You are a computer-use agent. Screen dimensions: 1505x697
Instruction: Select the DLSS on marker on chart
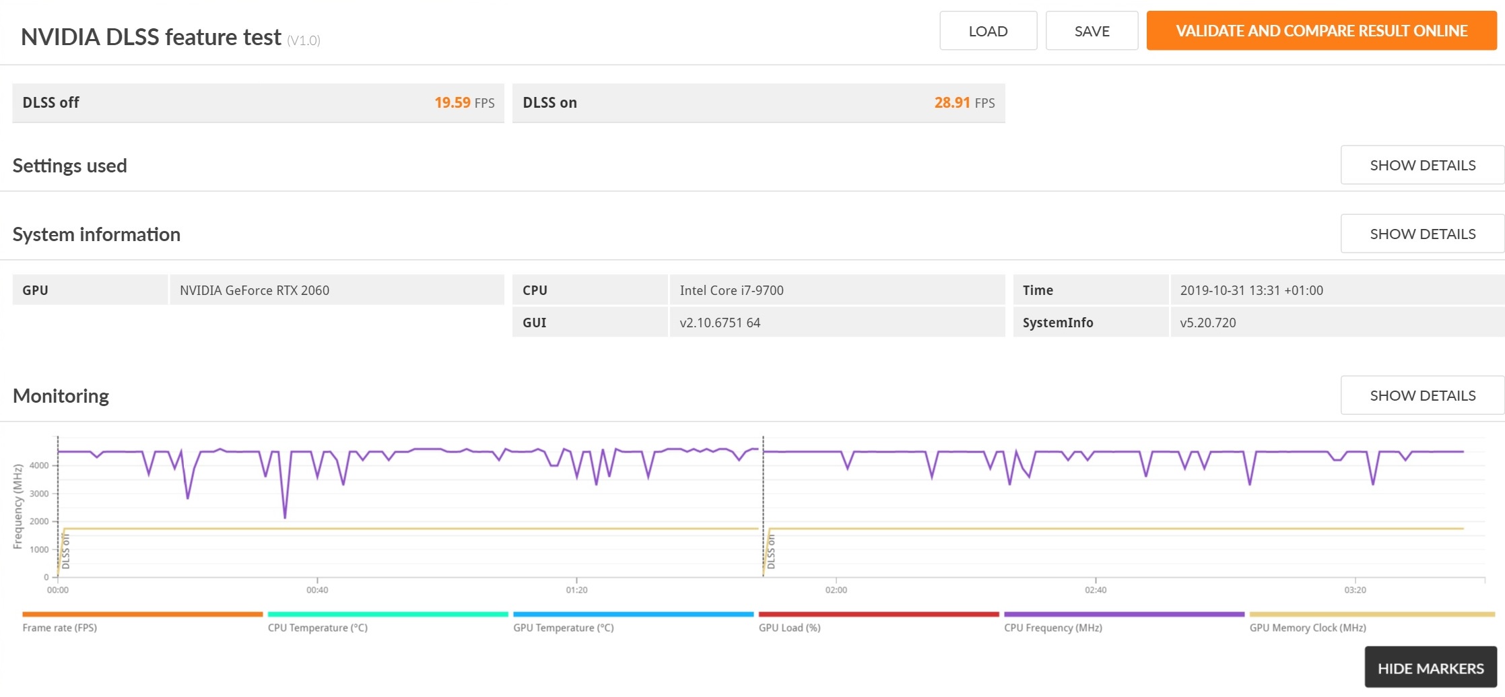771,552
